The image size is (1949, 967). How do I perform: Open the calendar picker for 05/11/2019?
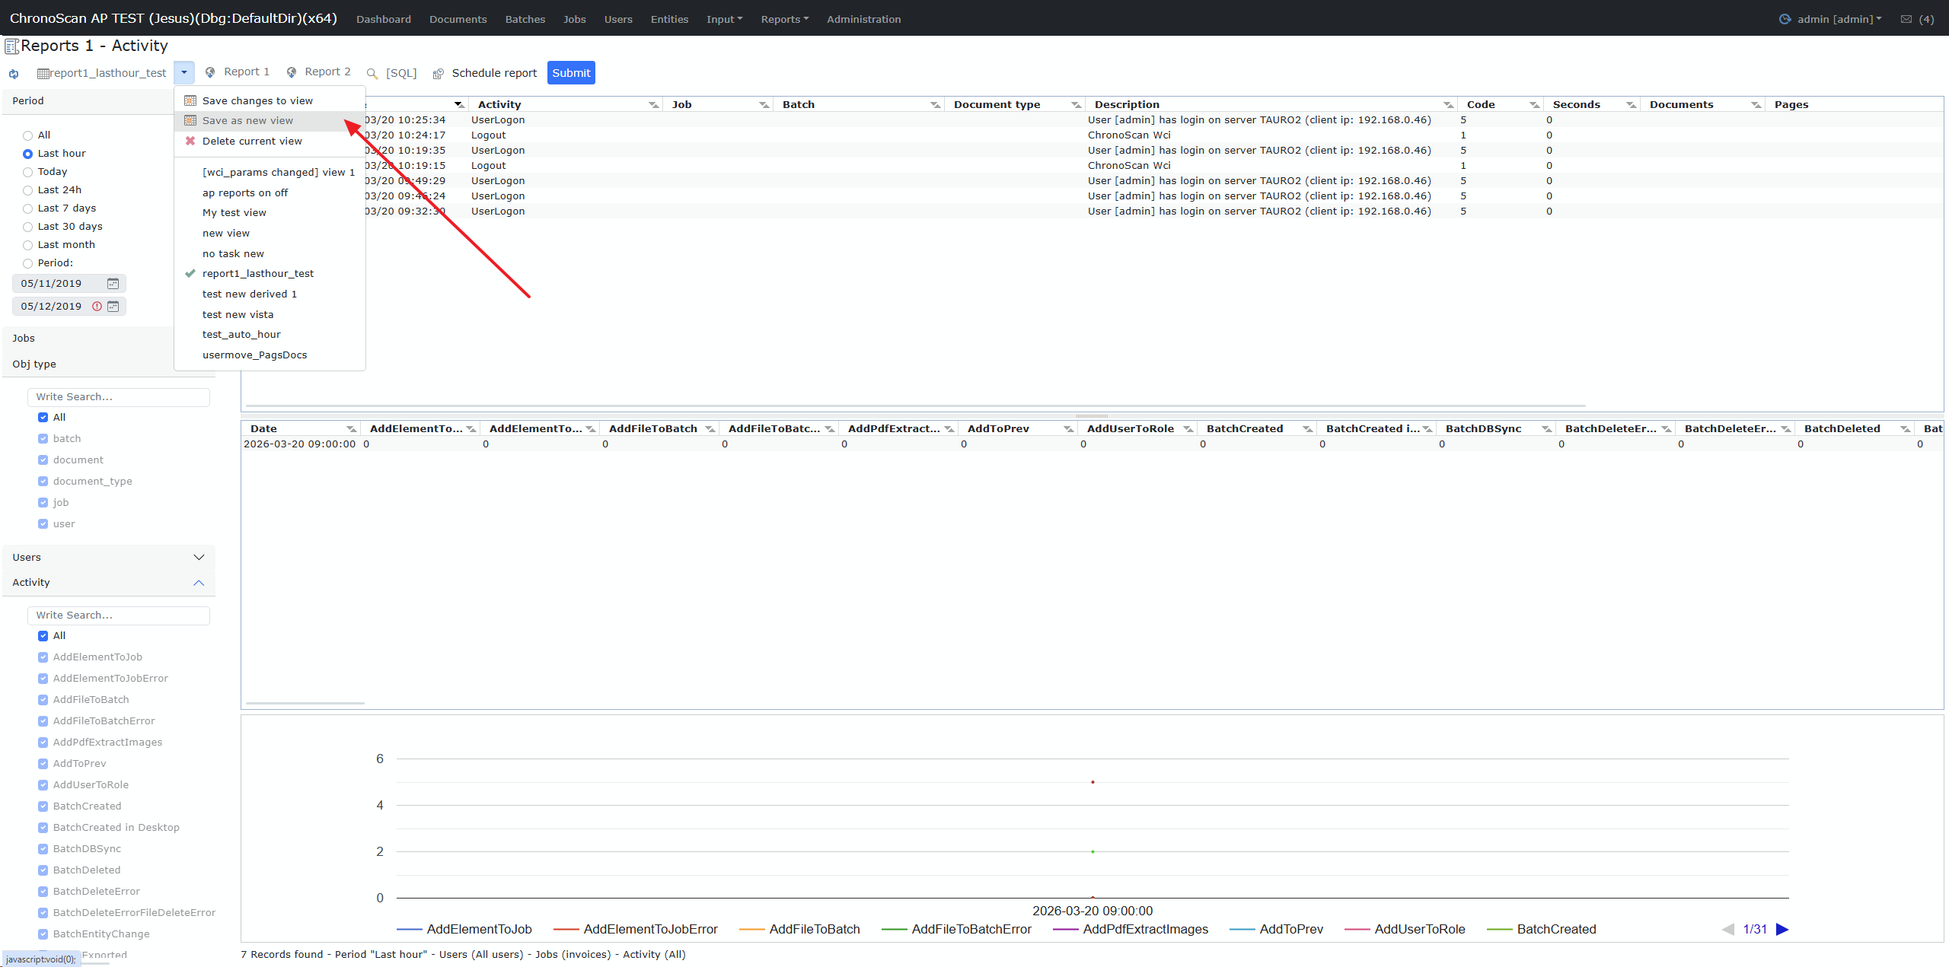113,284
